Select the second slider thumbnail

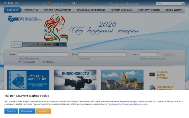click(x=25, y=45)
